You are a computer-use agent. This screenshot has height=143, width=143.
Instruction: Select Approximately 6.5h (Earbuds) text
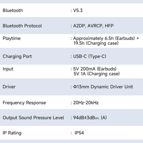click(104, 38)
